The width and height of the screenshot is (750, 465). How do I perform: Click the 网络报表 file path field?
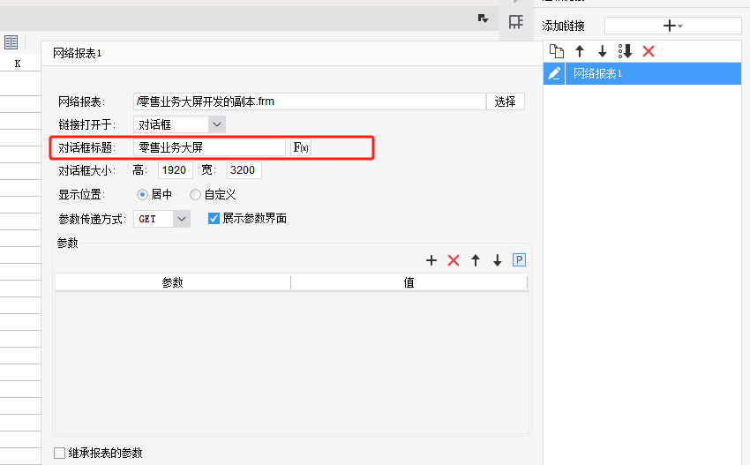tap(310, 101)
